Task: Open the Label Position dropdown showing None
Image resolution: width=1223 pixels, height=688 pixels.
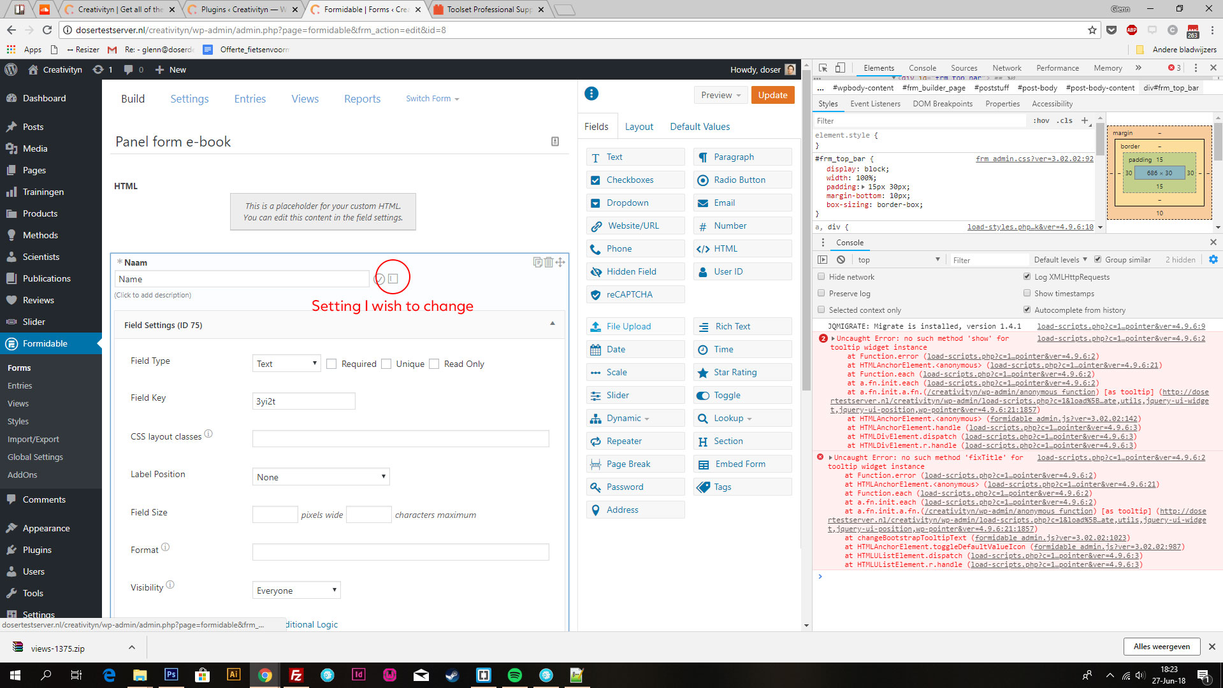Action: point(321,477)
